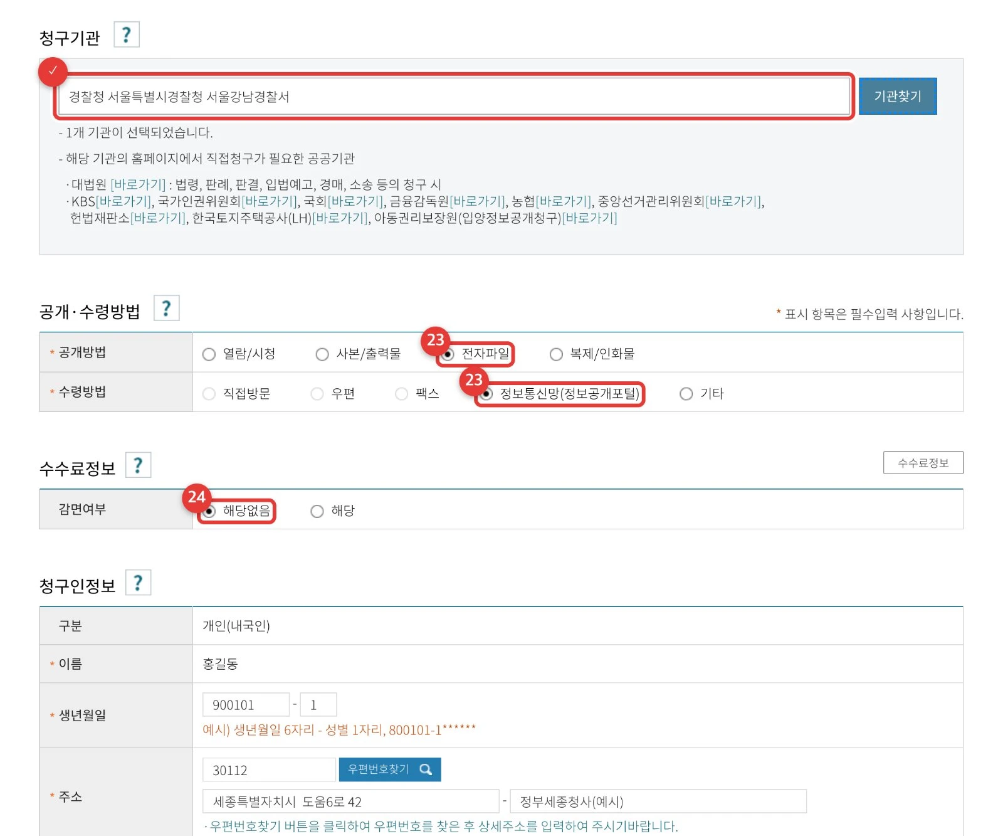Viewport: 1003px width, 836px height.
Task: Open 농협 바로가기 link
Action: click(564, 201)
